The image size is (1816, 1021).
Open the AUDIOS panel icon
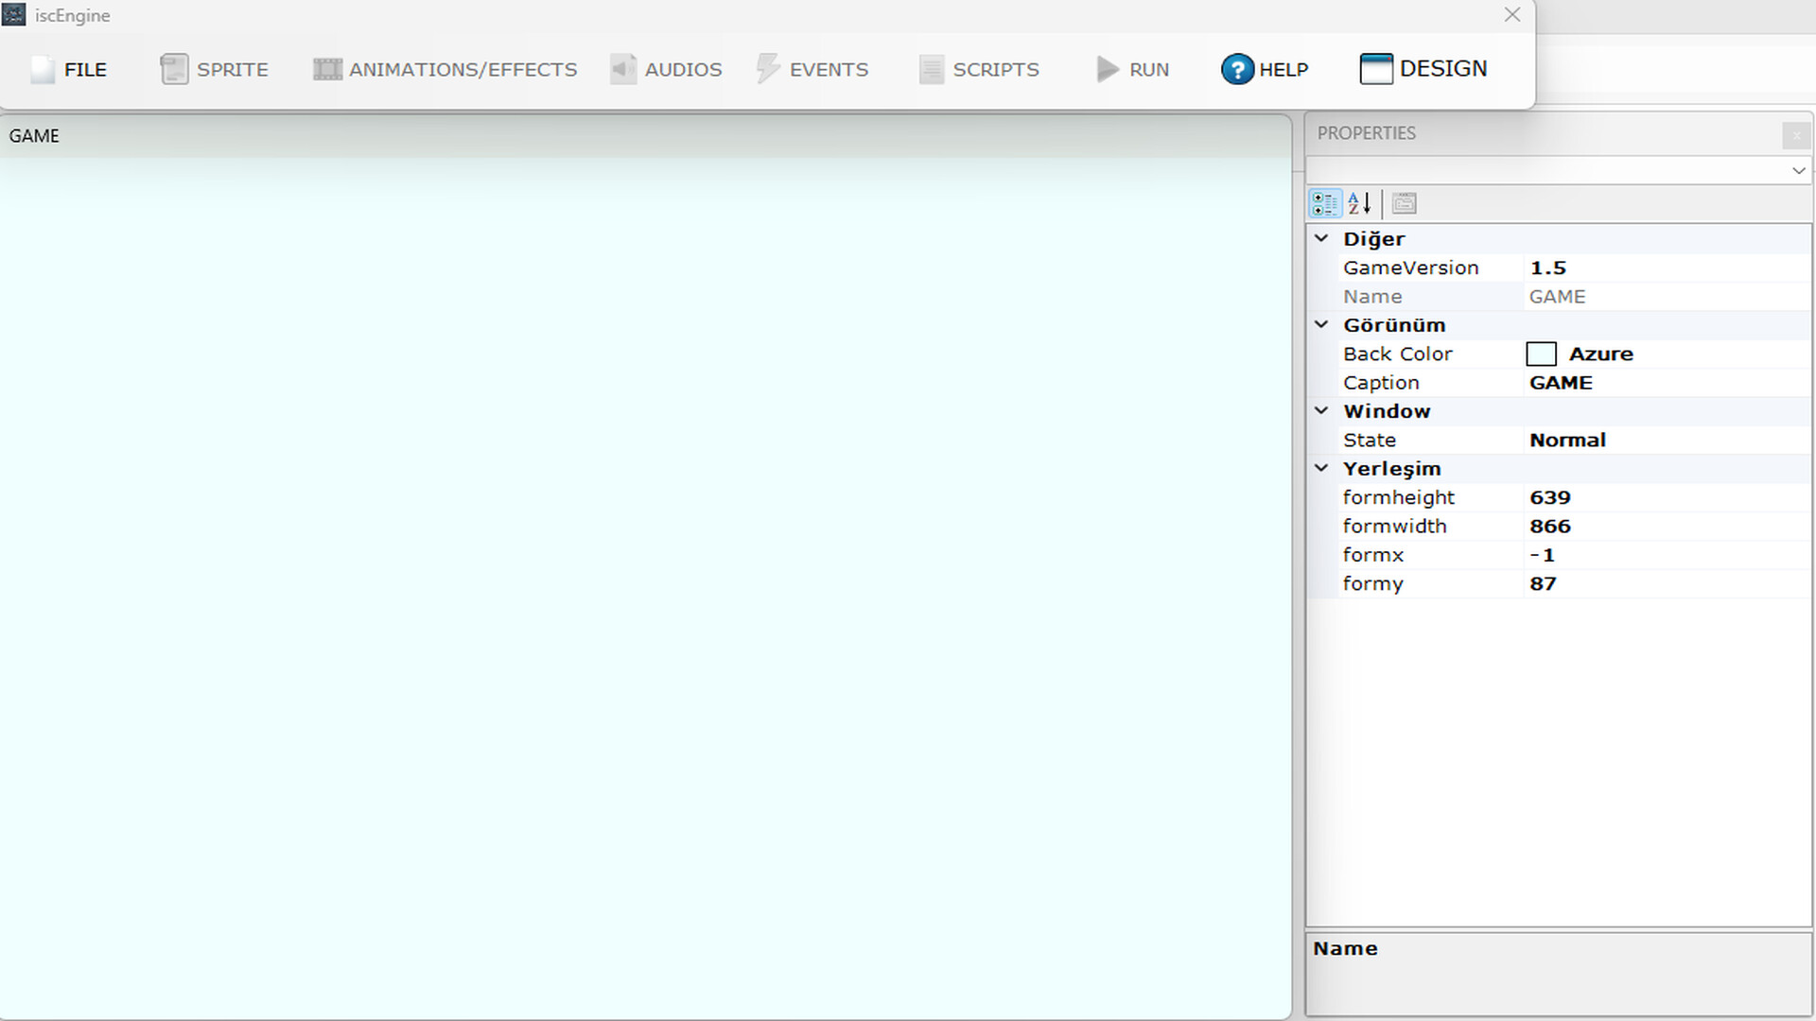click(x=622, y=69)
